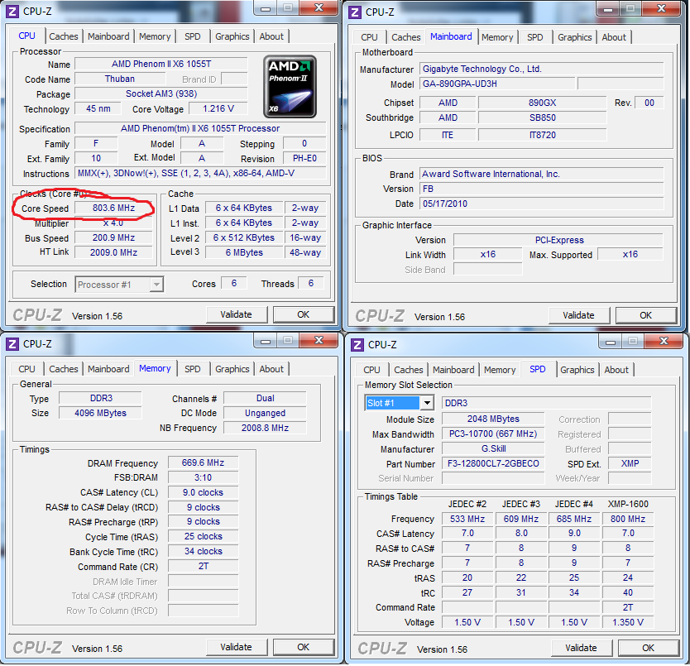The height and width of the screenshot is (666, 690).
Task: Select the 'F3-12800CL7-2GBECO' part number value
Action: coord(493,463)
